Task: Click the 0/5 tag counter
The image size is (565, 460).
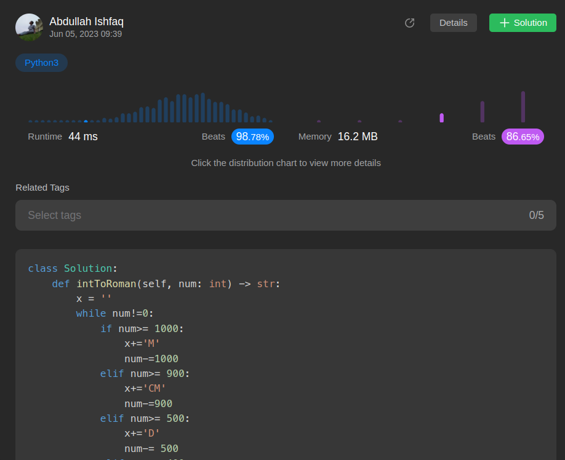Action: (x=536, y=215)
